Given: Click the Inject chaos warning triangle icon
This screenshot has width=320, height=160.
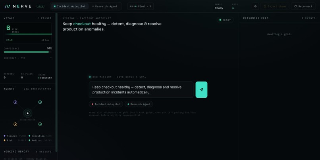Looking at the screenshot, I should tap(265, 6).
